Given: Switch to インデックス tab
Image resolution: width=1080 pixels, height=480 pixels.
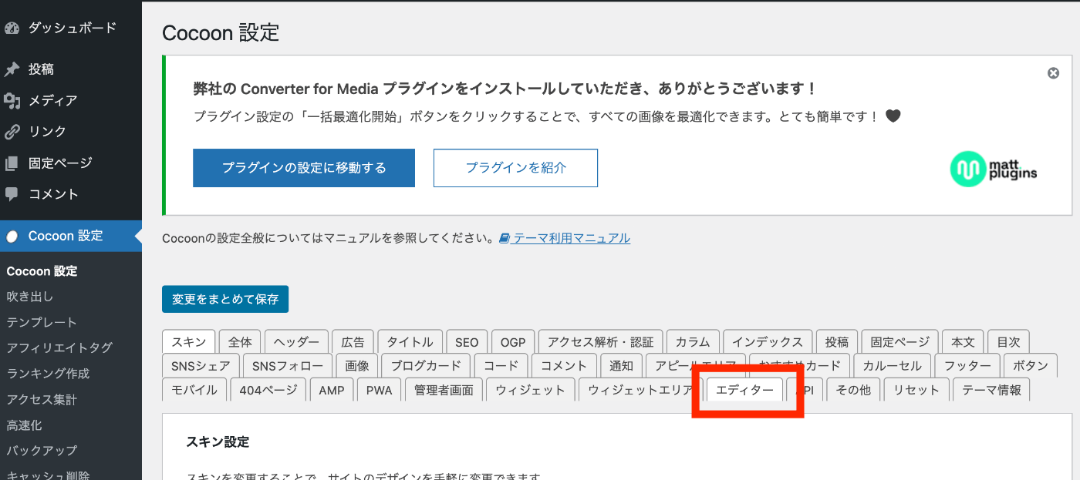Looking at the screenshot, I should tap(768, 342).
